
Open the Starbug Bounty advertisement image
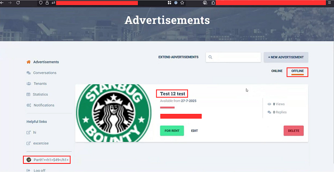click(x=114, y=113)
